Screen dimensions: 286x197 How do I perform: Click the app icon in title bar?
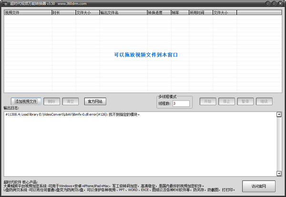4,3
